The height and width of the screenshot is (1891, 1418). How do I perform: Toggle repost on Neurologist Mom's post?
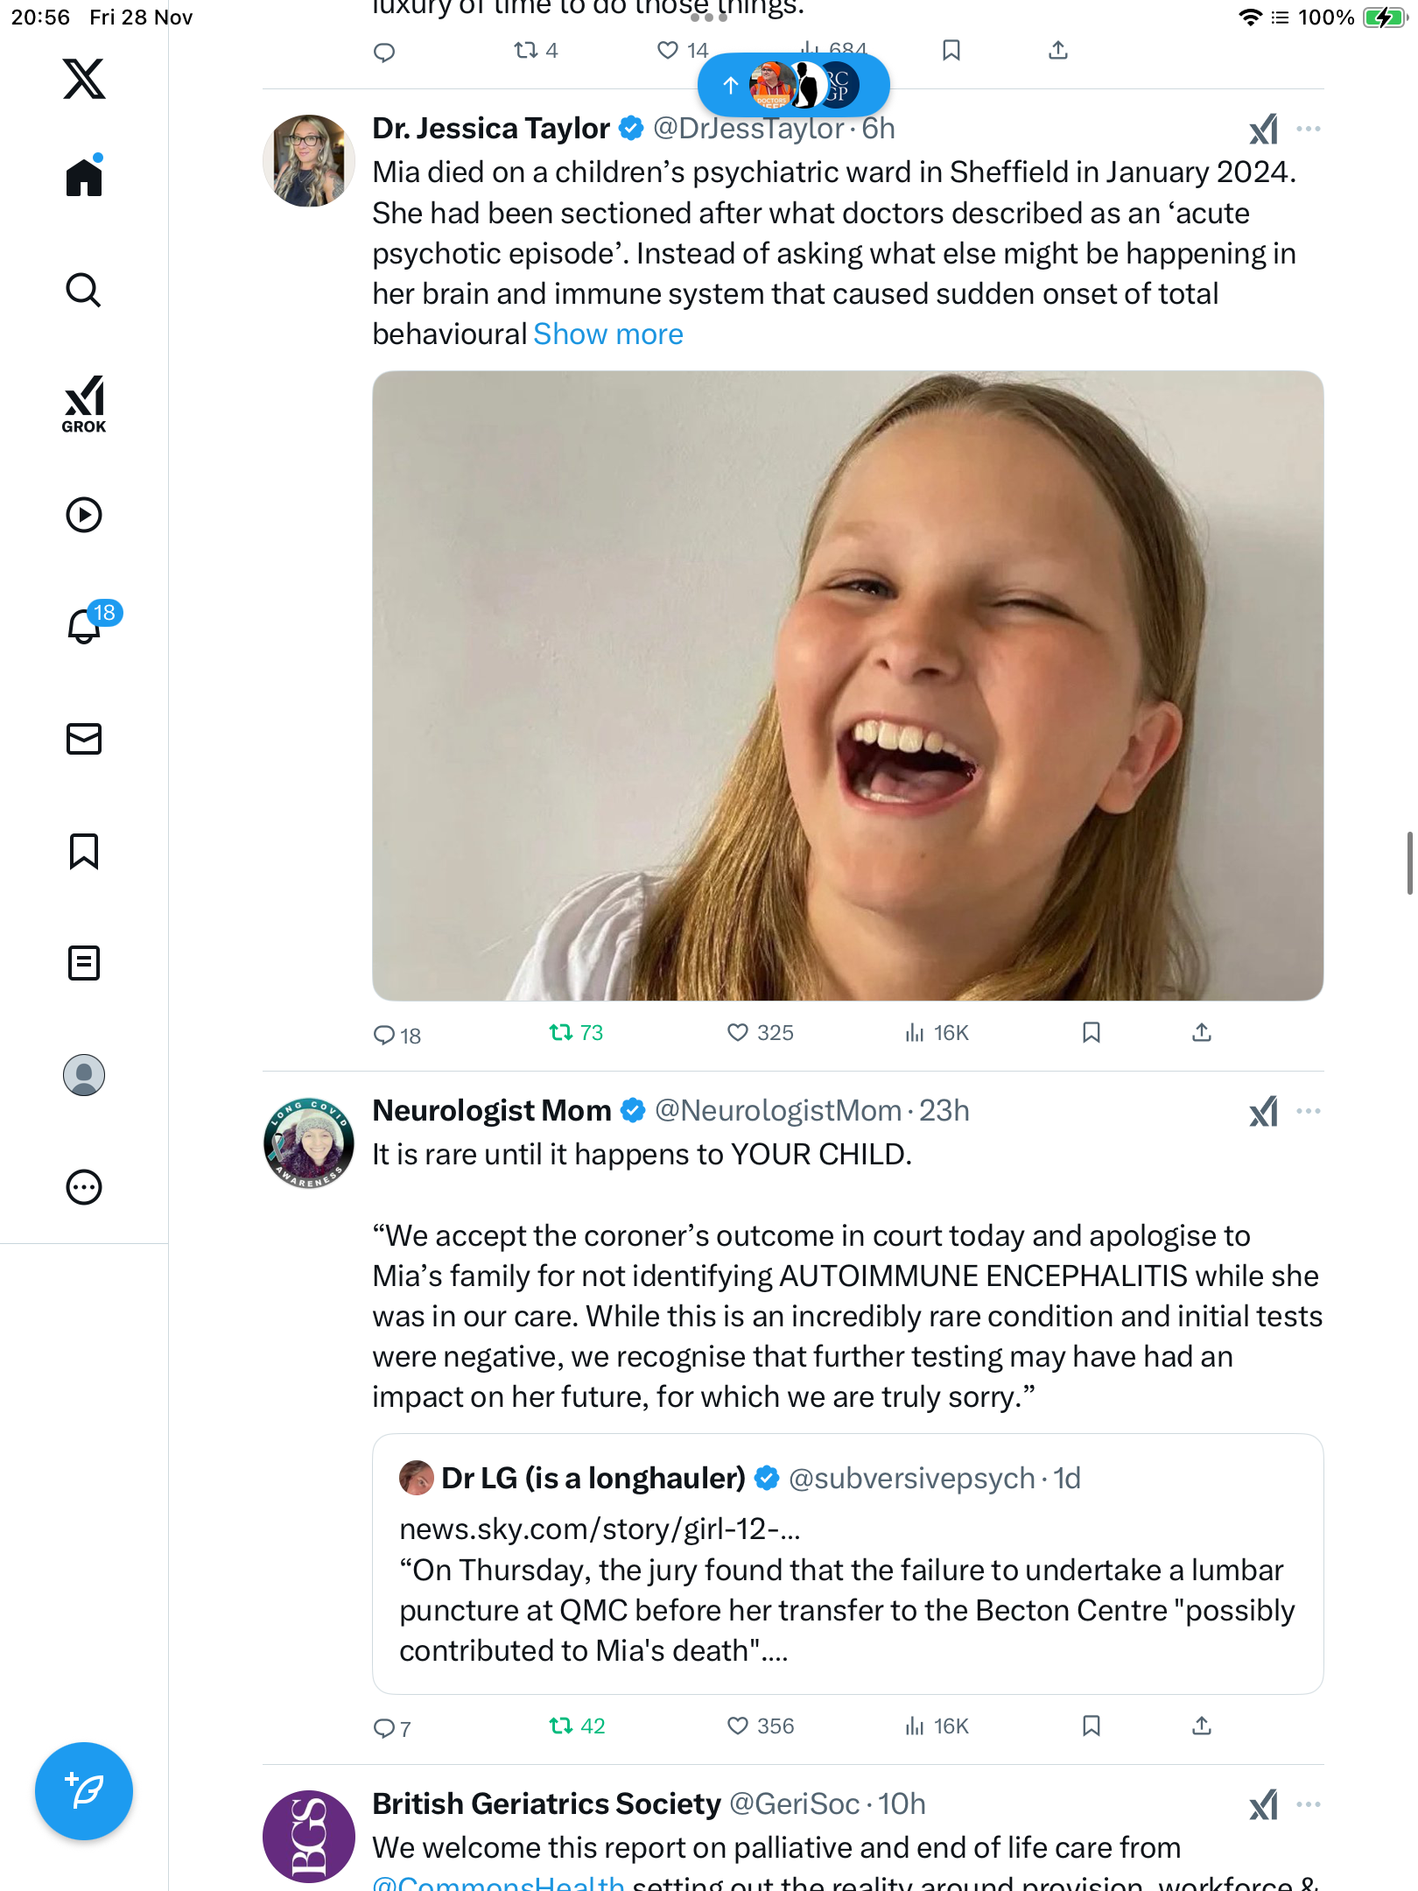click(x=561, y=1726)
